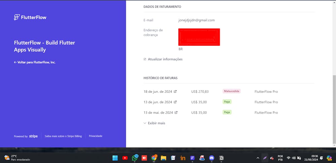The width and height of the screenshot is (336, 163).
Task: Click the Paga badge for 13 de mai.
Action: (227, 112)
